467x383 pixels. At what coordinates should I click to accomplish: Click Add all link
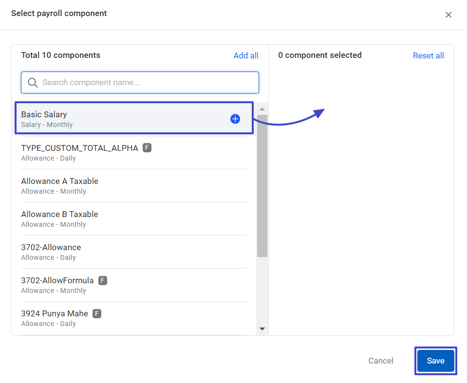tap(246, 55)
